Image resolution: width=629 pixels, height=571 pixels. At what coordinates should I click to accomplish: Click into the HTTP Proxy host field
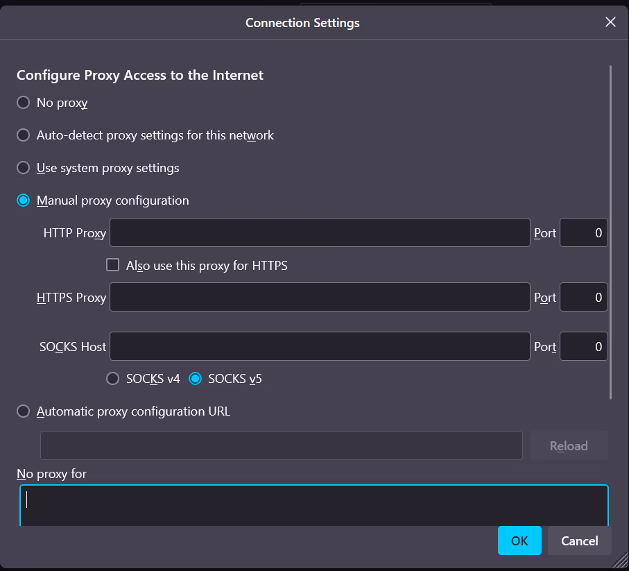[320, 232]
